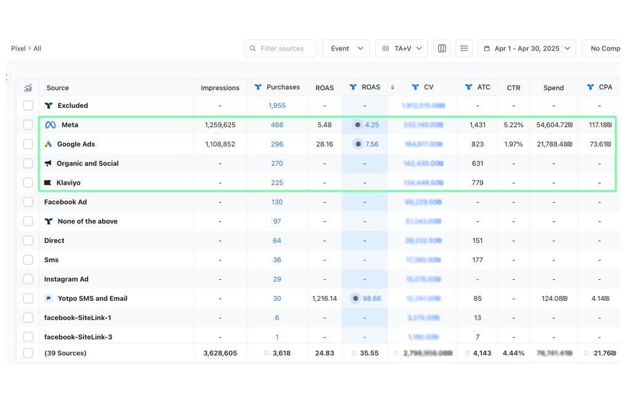This screenshot has width=631, height=402.
Task: Click the sort arrows beside ROAS column
Action: pyautogui.click(x=393, y=87)
